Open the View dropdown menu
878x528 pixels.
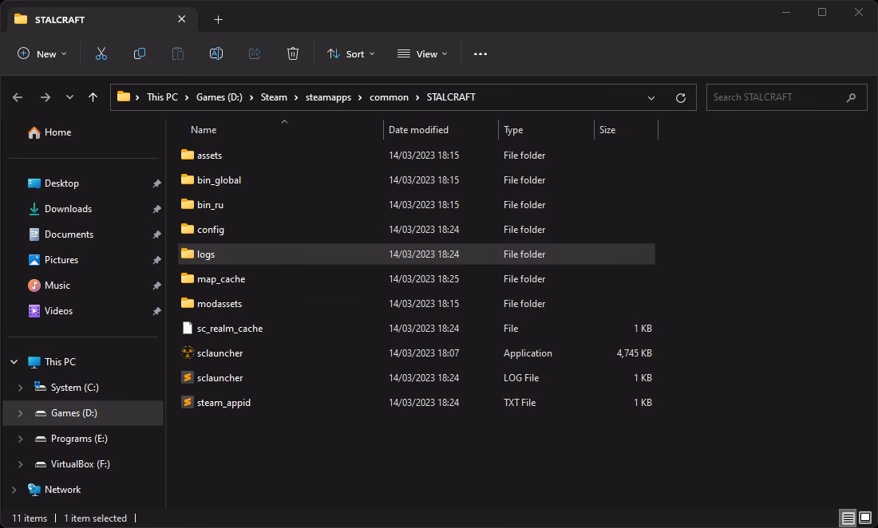[x=423, y=53]
